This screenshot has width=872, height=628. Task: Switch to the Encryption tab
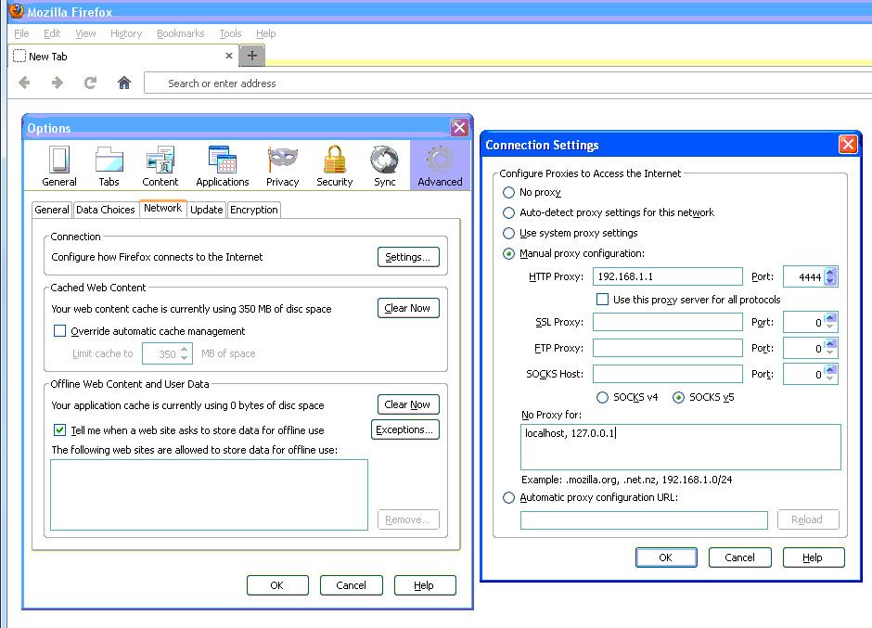click(x=253, y=210)
